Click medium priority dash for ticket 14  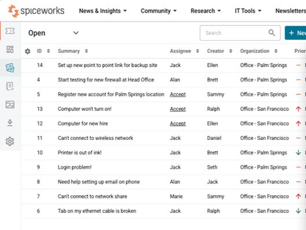pos(298,65)
